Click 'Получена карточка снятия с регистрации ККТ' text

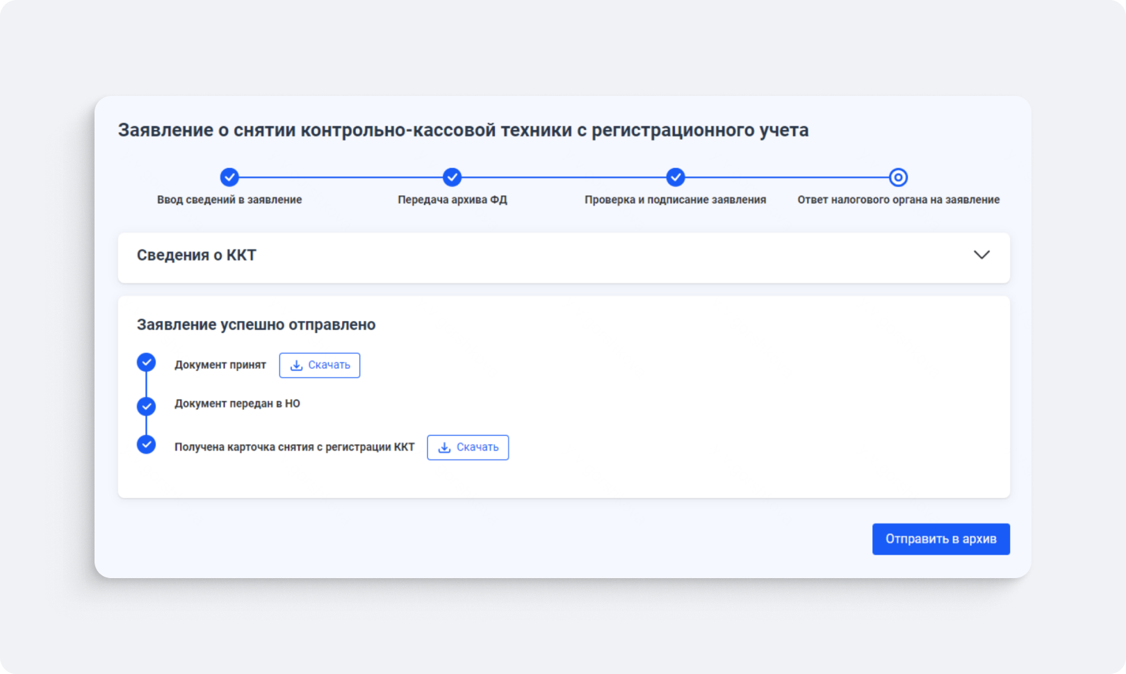(x=294, y=447)
